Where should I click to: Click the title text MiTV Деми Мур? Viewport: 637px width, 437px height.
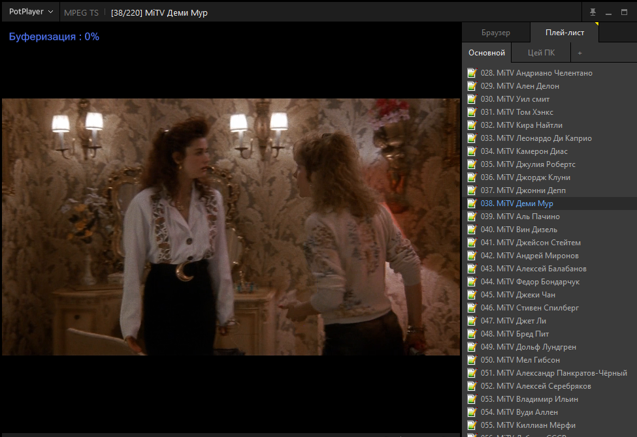[x=176, y=12]
